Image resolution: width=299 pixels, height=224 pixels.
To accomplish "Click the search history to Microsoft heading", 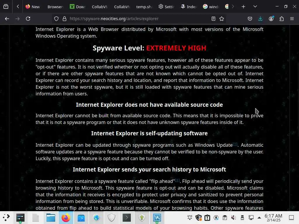I will 149,169.
